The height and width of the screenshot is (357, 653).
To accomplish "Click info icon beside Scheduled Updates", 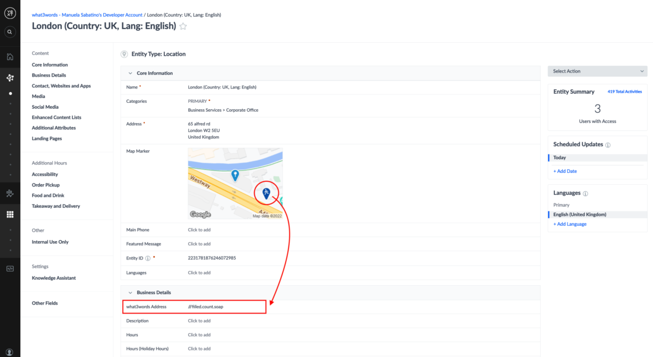I will click(x=608, y=145).
